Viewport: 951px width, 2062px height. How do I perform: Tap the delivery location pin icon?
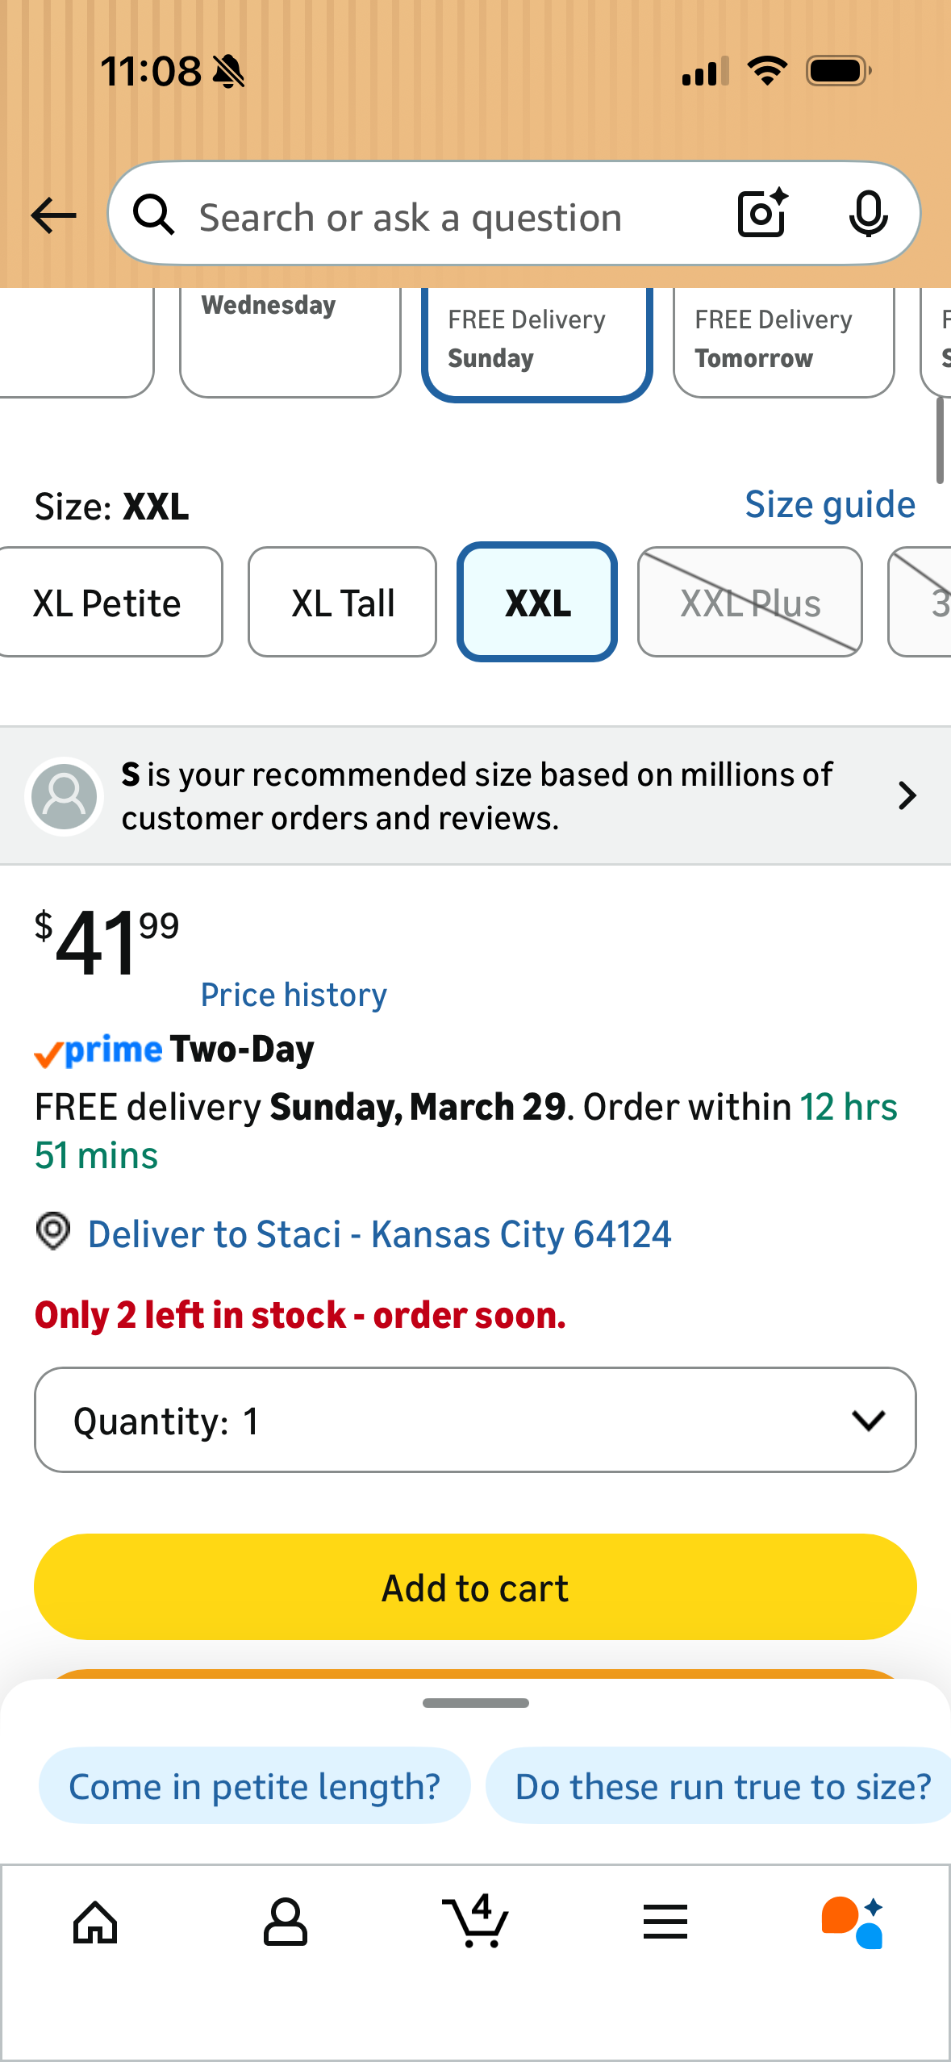point(53,1232)
